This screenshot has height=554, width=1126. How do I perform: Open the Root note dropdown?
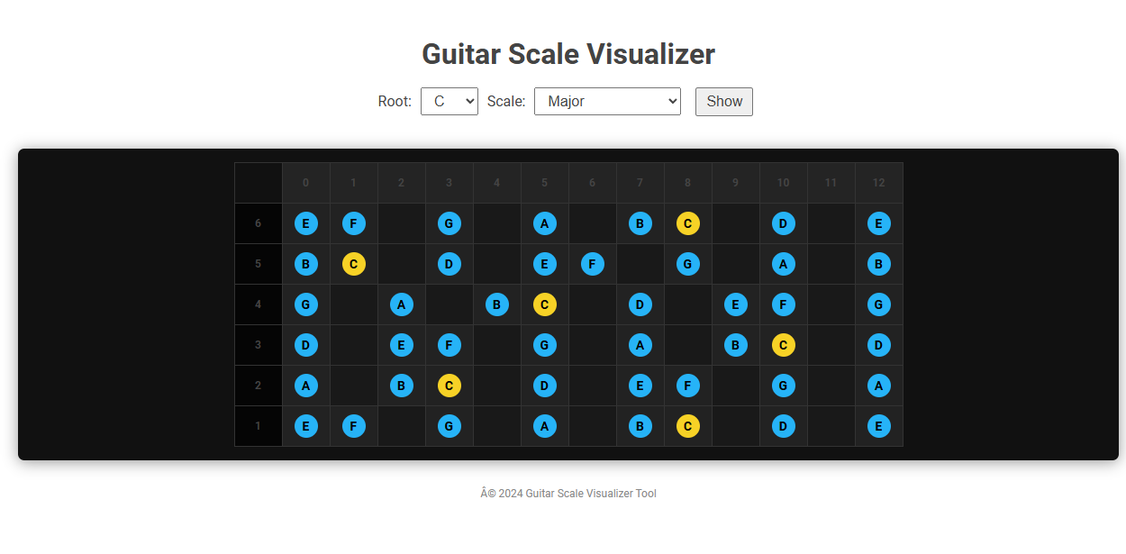(449, 101)
